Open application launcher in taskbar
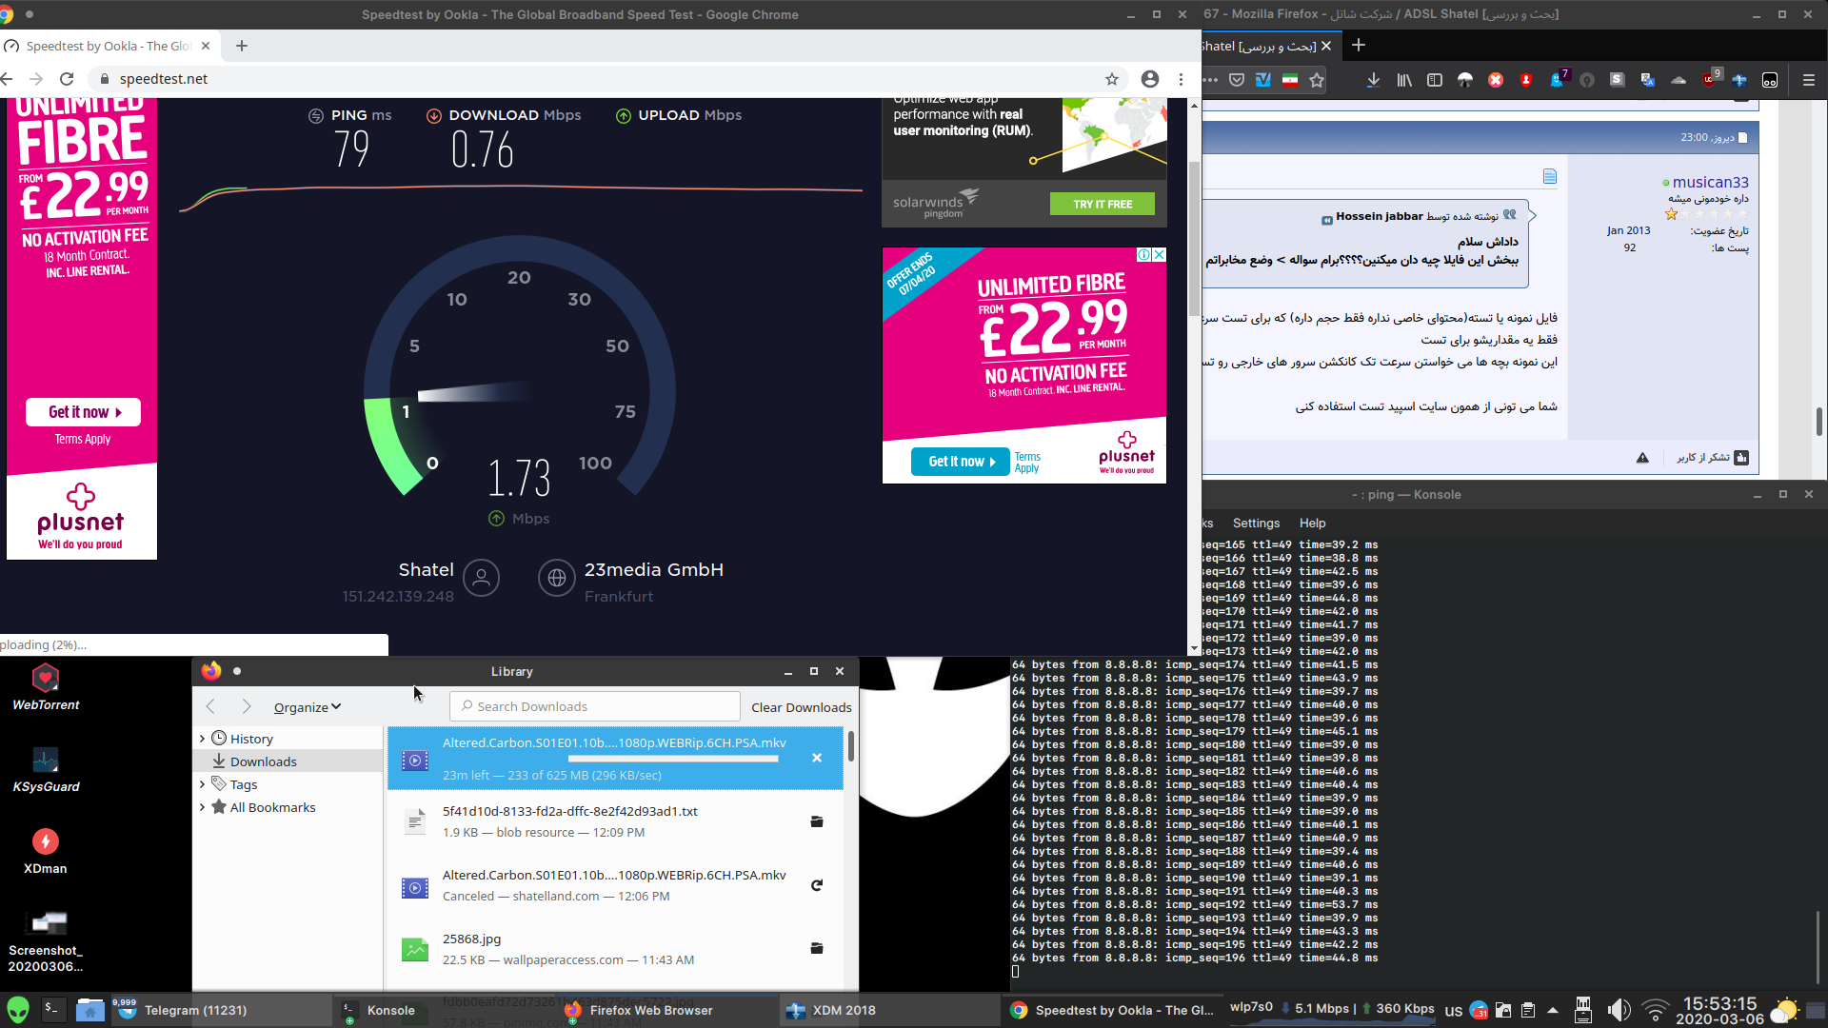Image resolution: width=1828 pixels, height=1028 pixels. tap(18, 1010)
